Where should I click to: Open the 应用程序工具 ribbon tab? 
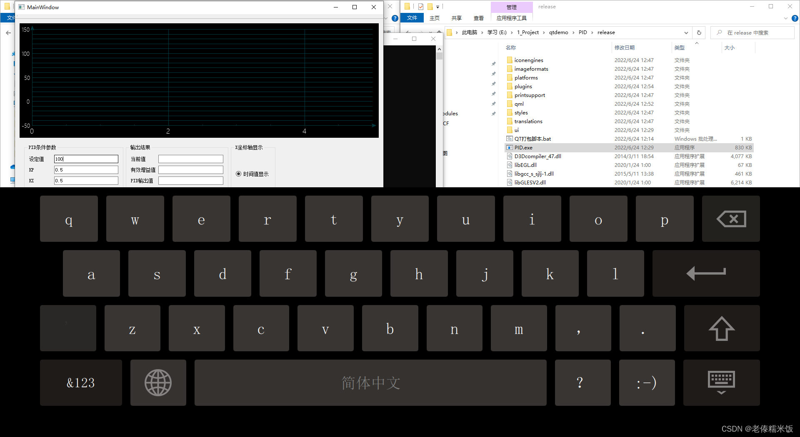(x=512, y=18)
